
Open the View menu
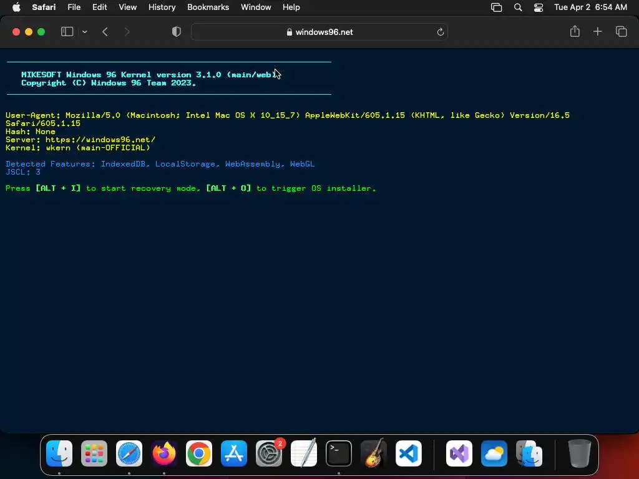(127, 7)
